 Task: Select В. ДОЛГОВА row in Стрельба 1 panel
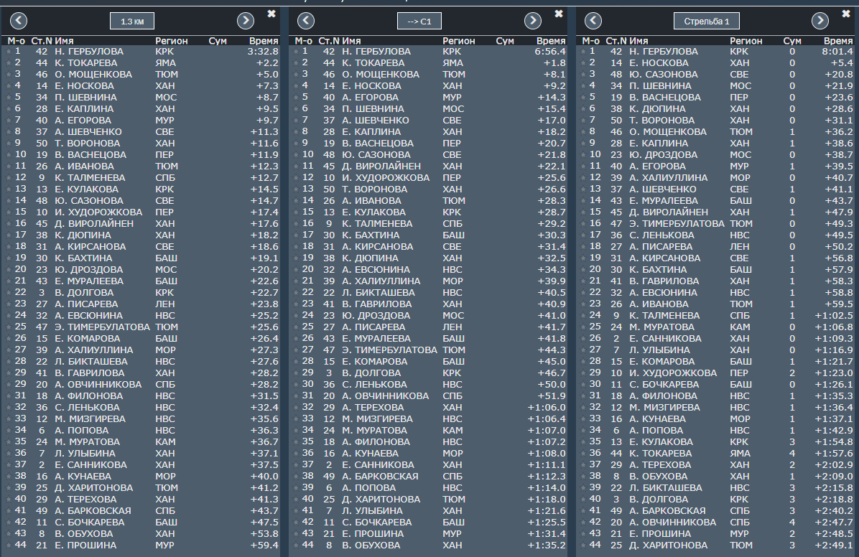[x=717, y=500]
